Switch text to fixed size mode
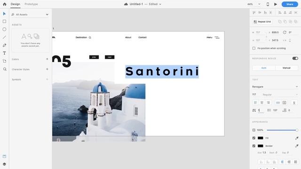The height and width of the screenshot is (169, 301). click(x=285, y=103)
